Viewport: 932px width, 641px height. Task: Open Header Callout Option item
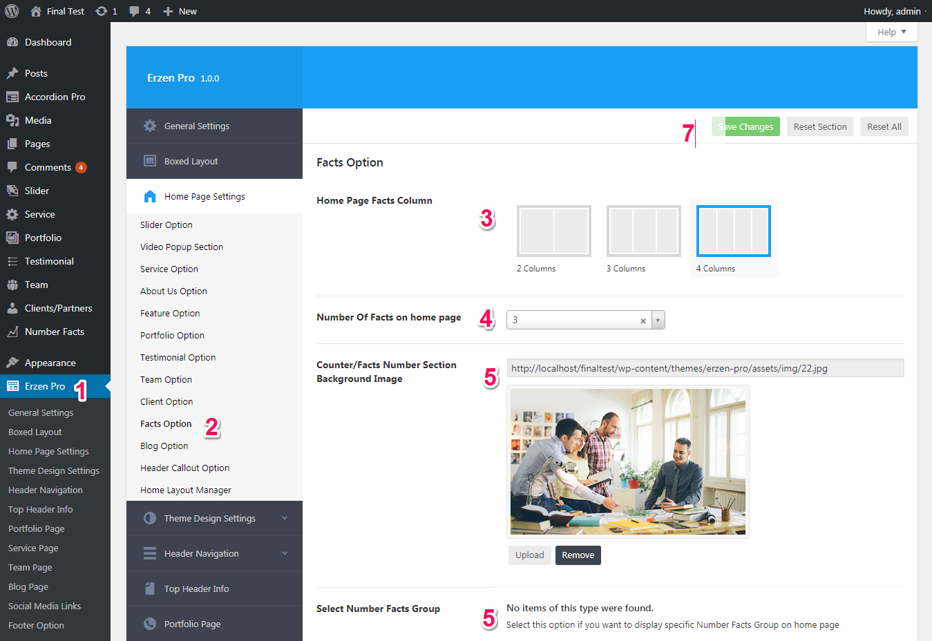pyautogui.click(x=184, y=468)
